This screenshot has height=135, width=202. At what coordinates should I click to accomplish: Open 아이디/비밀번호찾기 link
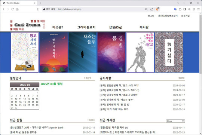point(168,16)
